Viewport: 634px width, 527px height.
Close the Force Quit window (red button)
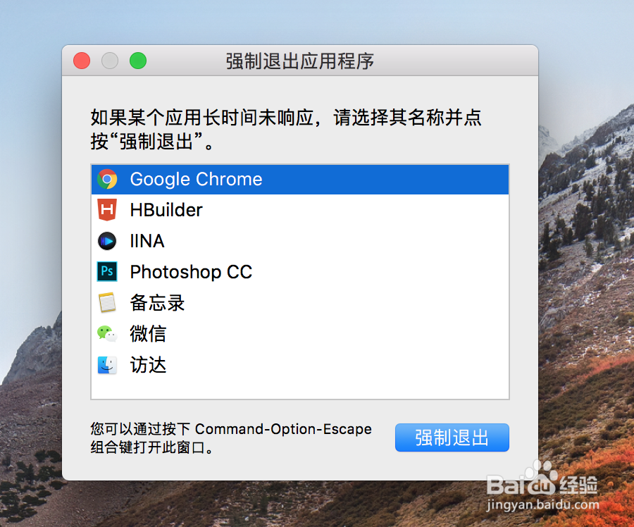click(x=82, y=61)
